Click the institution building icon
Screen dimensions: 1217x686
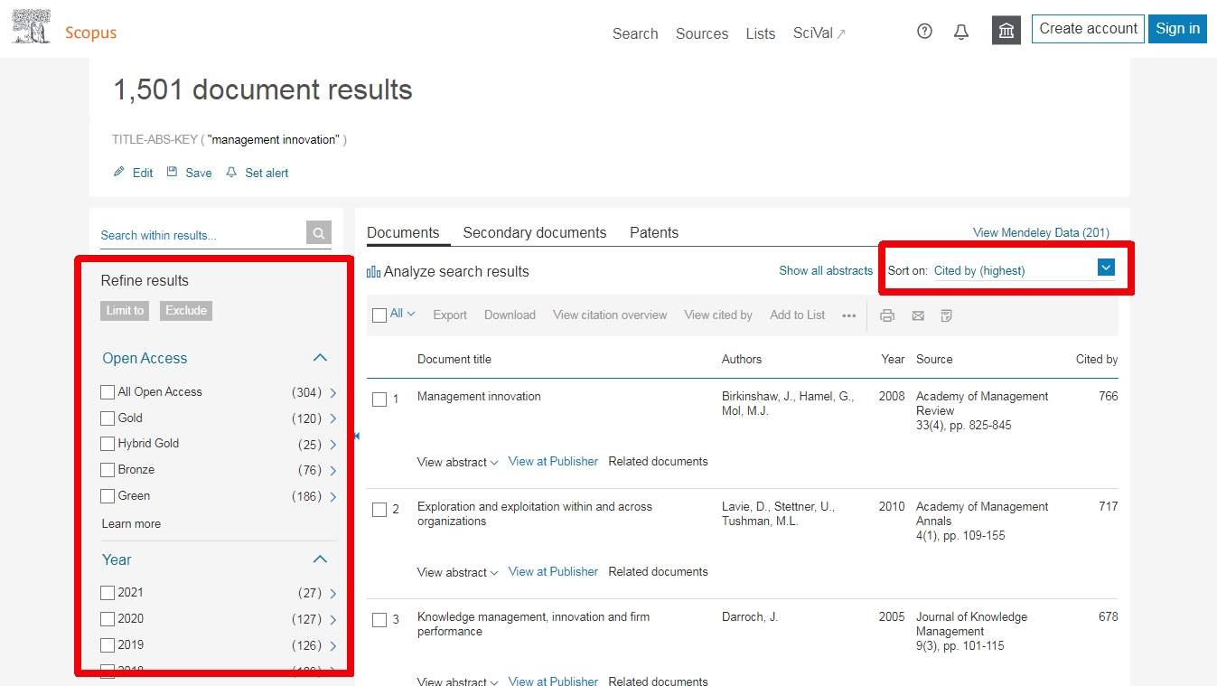(1006, 31)
